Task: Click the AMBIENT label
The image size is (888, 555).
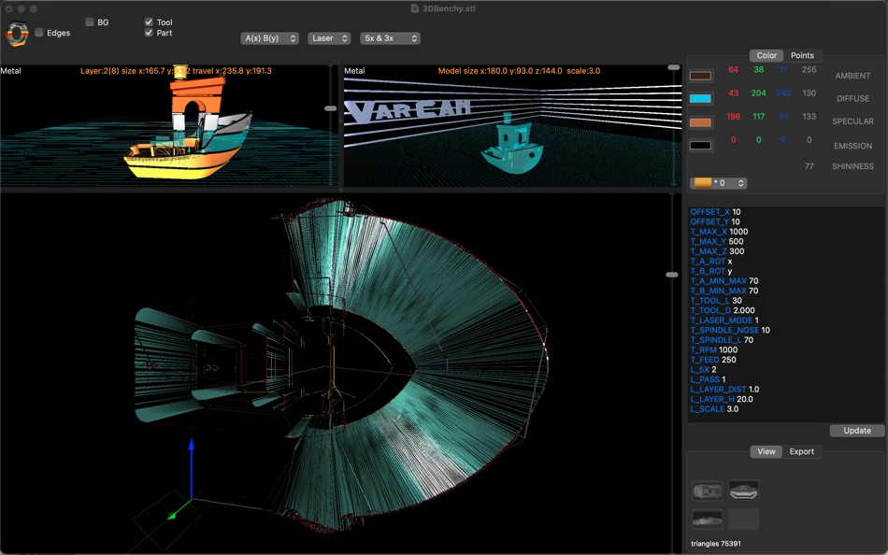Action: click(x=852, y=76)
